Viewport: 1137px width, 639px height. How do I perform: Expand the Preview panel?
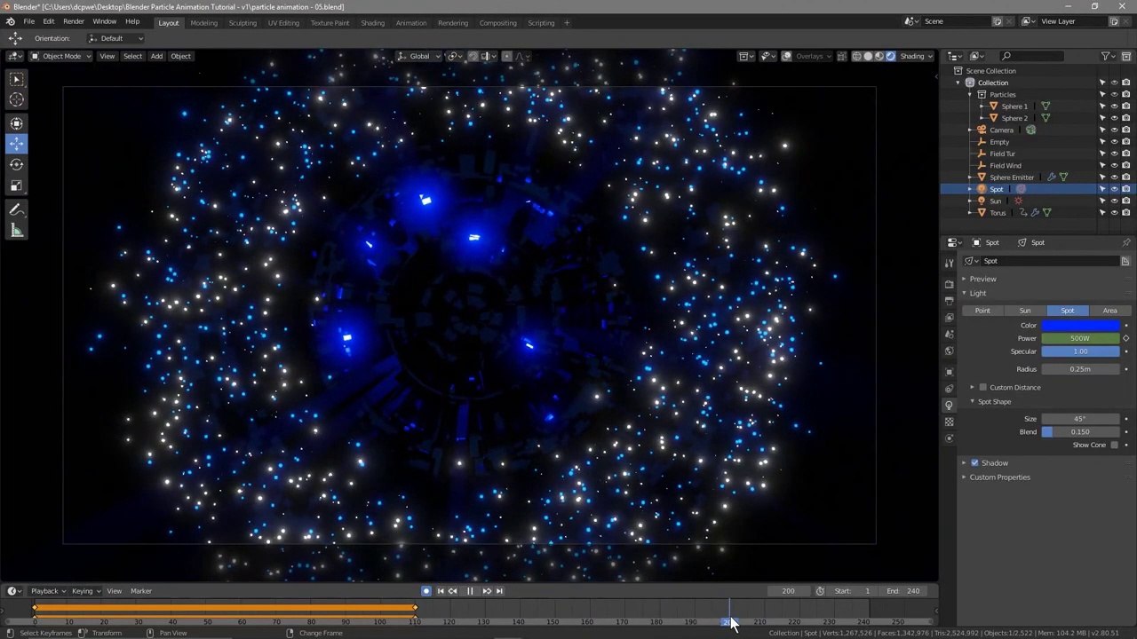(982, 279)
